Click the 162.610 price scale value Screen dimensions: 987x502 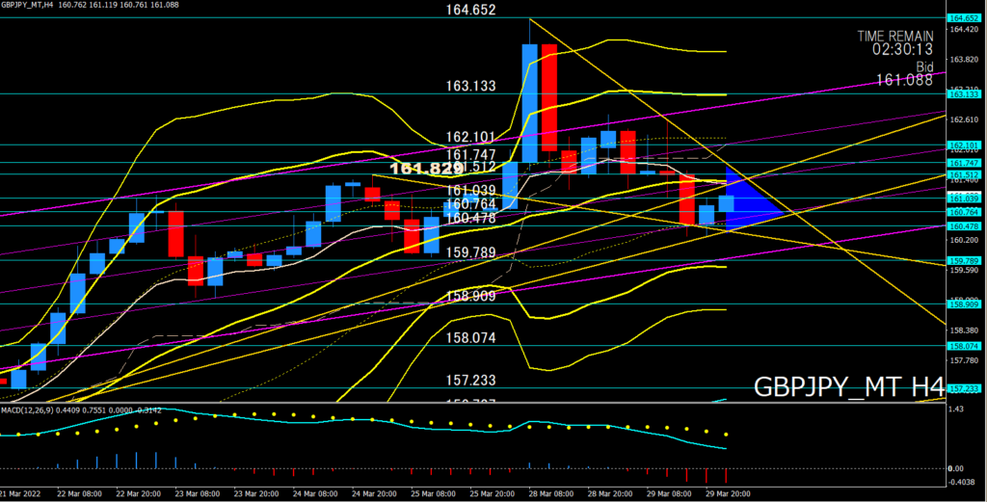[x=964, y=119]
